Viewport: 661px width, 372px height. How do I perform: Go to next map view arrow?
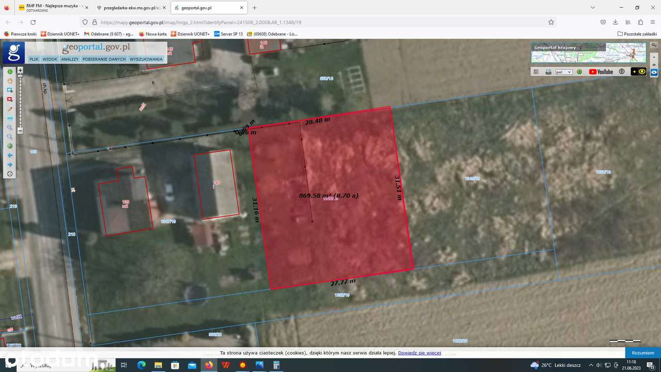(x=10, y=164)
